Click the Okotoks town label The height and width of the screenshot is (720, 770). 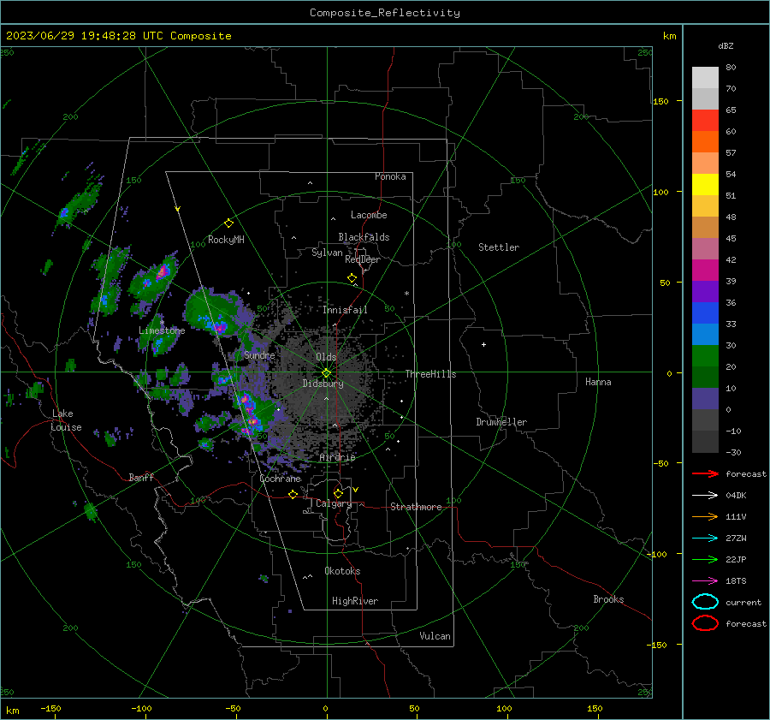click(342, 571)
